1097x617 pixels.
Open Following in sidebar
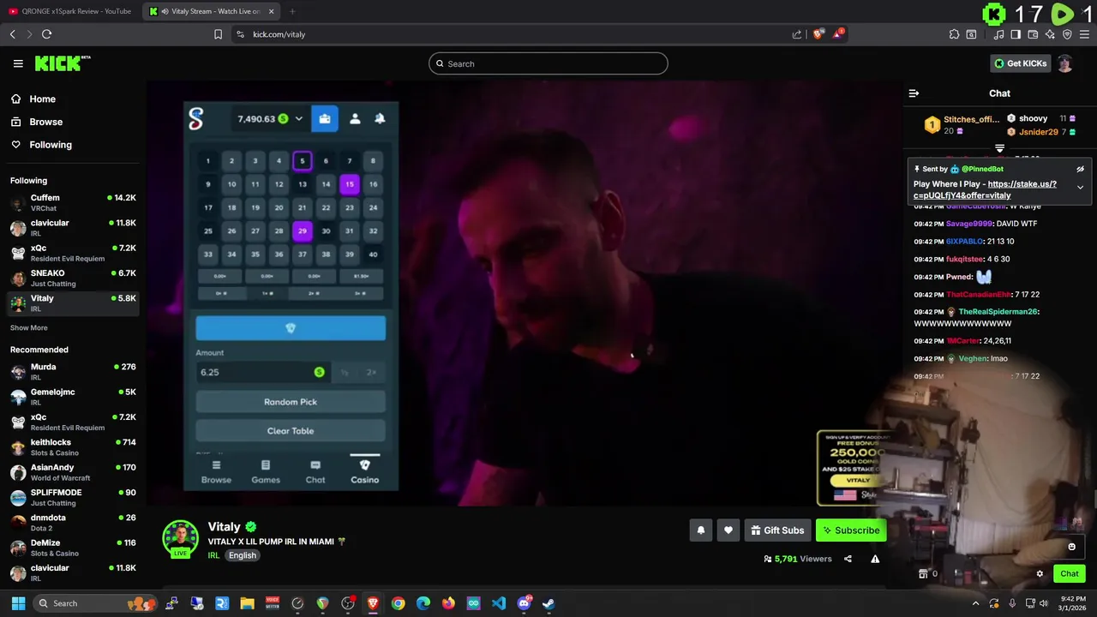(x=51, y=145)
